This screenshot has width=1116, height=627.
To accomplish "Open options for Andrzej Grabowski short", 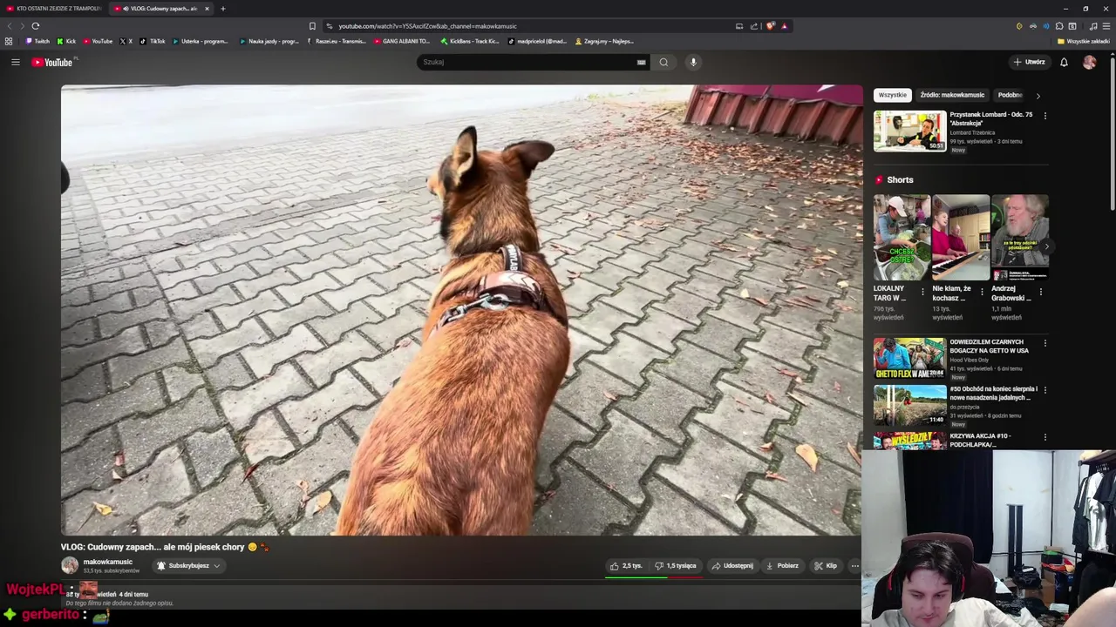I will (1040, 292).
